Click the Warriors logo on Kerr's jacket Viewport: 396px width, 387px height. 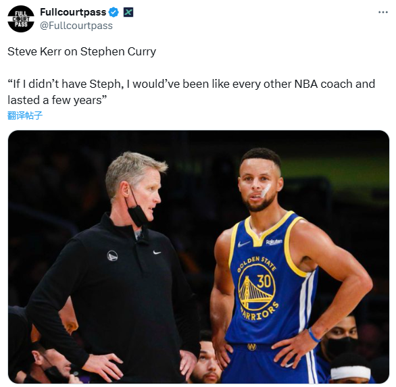pos(112,255)
